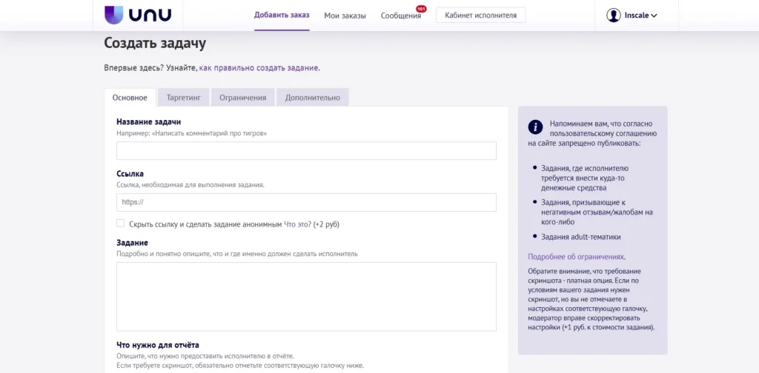Click the Что нужно для отчёта label
Image resolution: width=759 pixels, height=373 pixels.
pos(158,345)
